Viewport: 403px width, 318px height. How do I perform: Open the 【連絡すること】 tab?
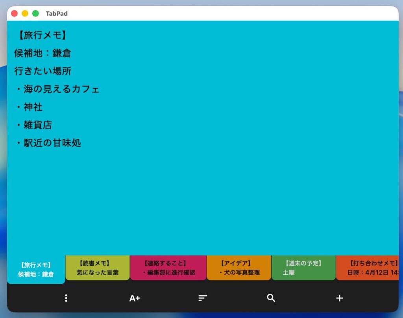tap(168, 268)
